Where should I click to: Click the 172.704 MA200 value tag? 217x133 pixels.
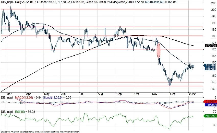211,46
